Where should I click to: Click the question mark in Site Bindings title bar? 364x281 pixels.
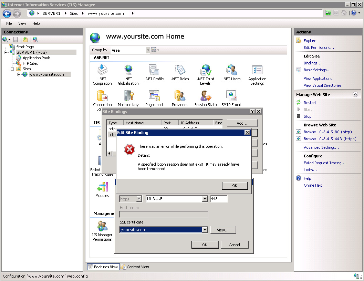(252, 112)
